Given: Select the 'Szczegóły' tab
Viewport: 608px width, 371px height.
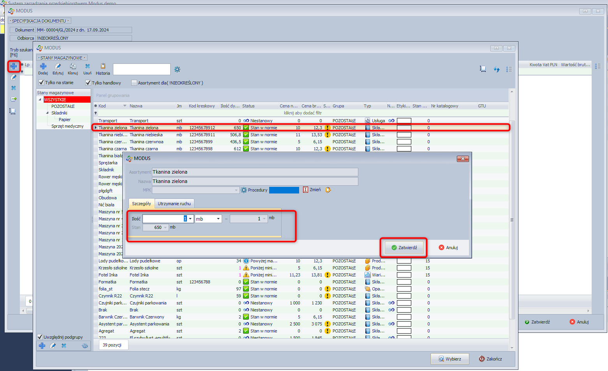Looking at the screenshot, I should click(141, 204).
